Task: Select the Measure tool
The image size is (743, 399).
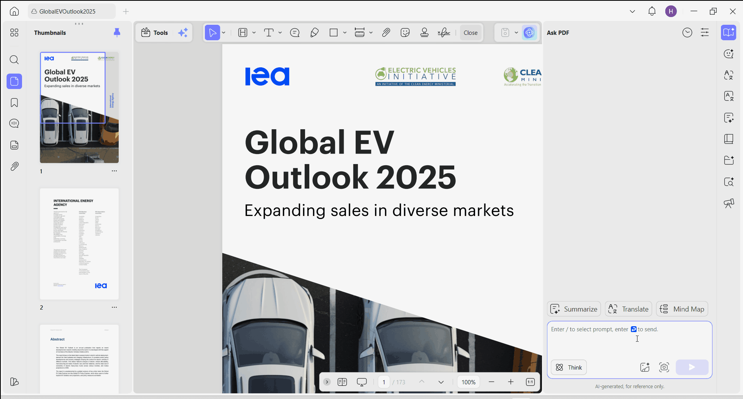Action: click(360, 33)
